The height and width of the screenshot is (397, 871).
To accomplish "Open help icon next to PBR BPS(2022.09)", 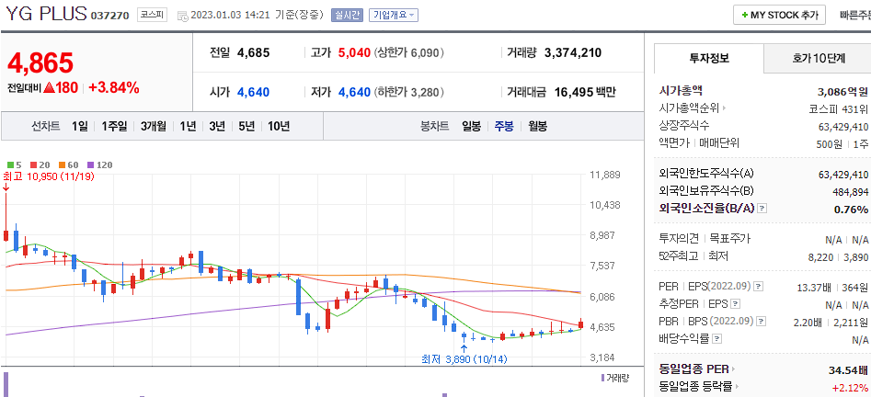I will pos(762,321).
